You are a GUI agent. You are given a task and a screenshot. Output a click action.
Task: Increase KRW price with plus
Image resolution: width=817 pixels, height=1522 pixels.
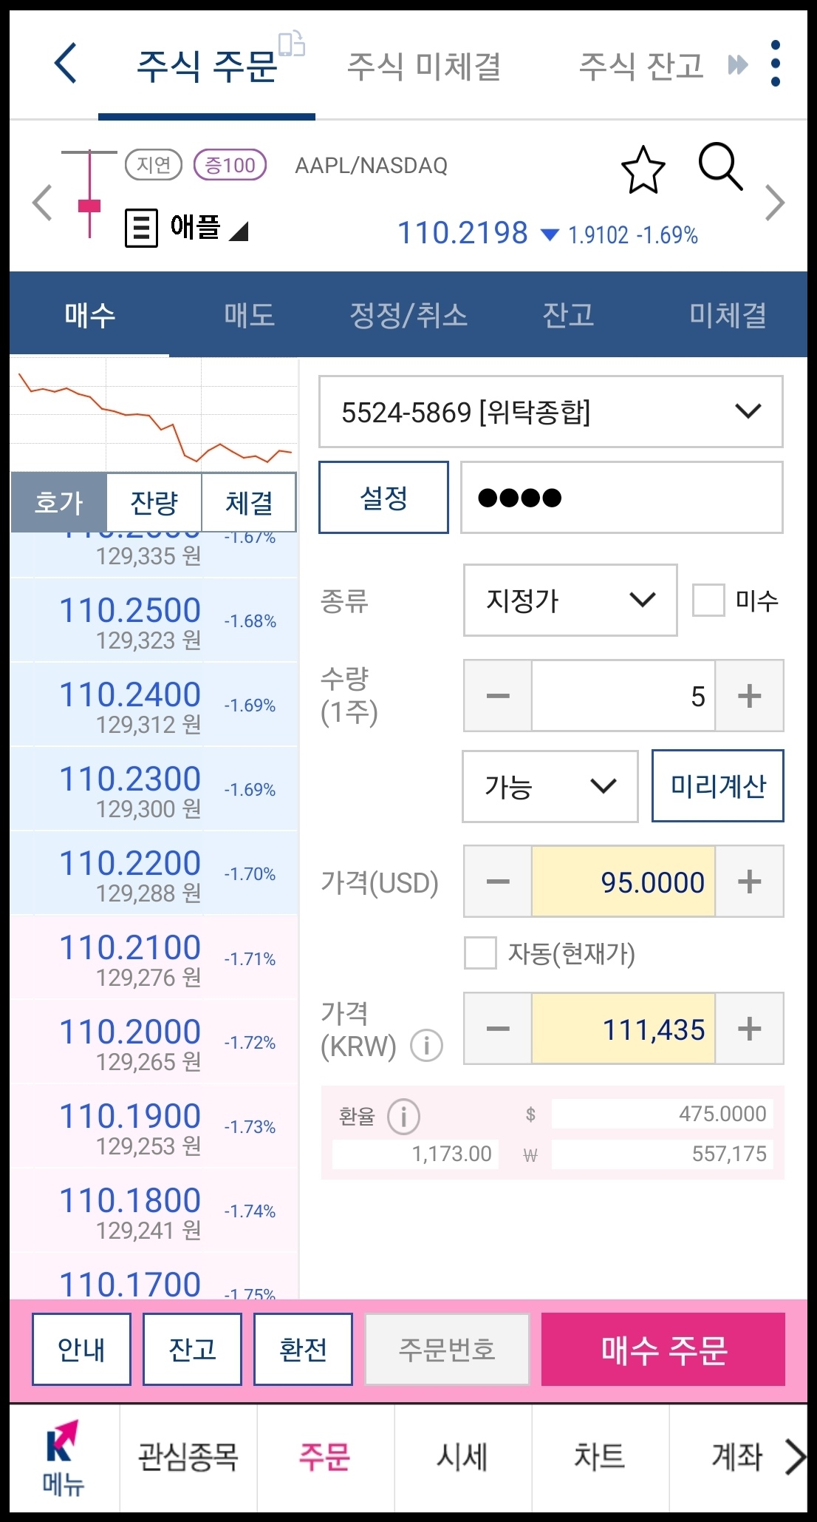tap(749, 1029)
